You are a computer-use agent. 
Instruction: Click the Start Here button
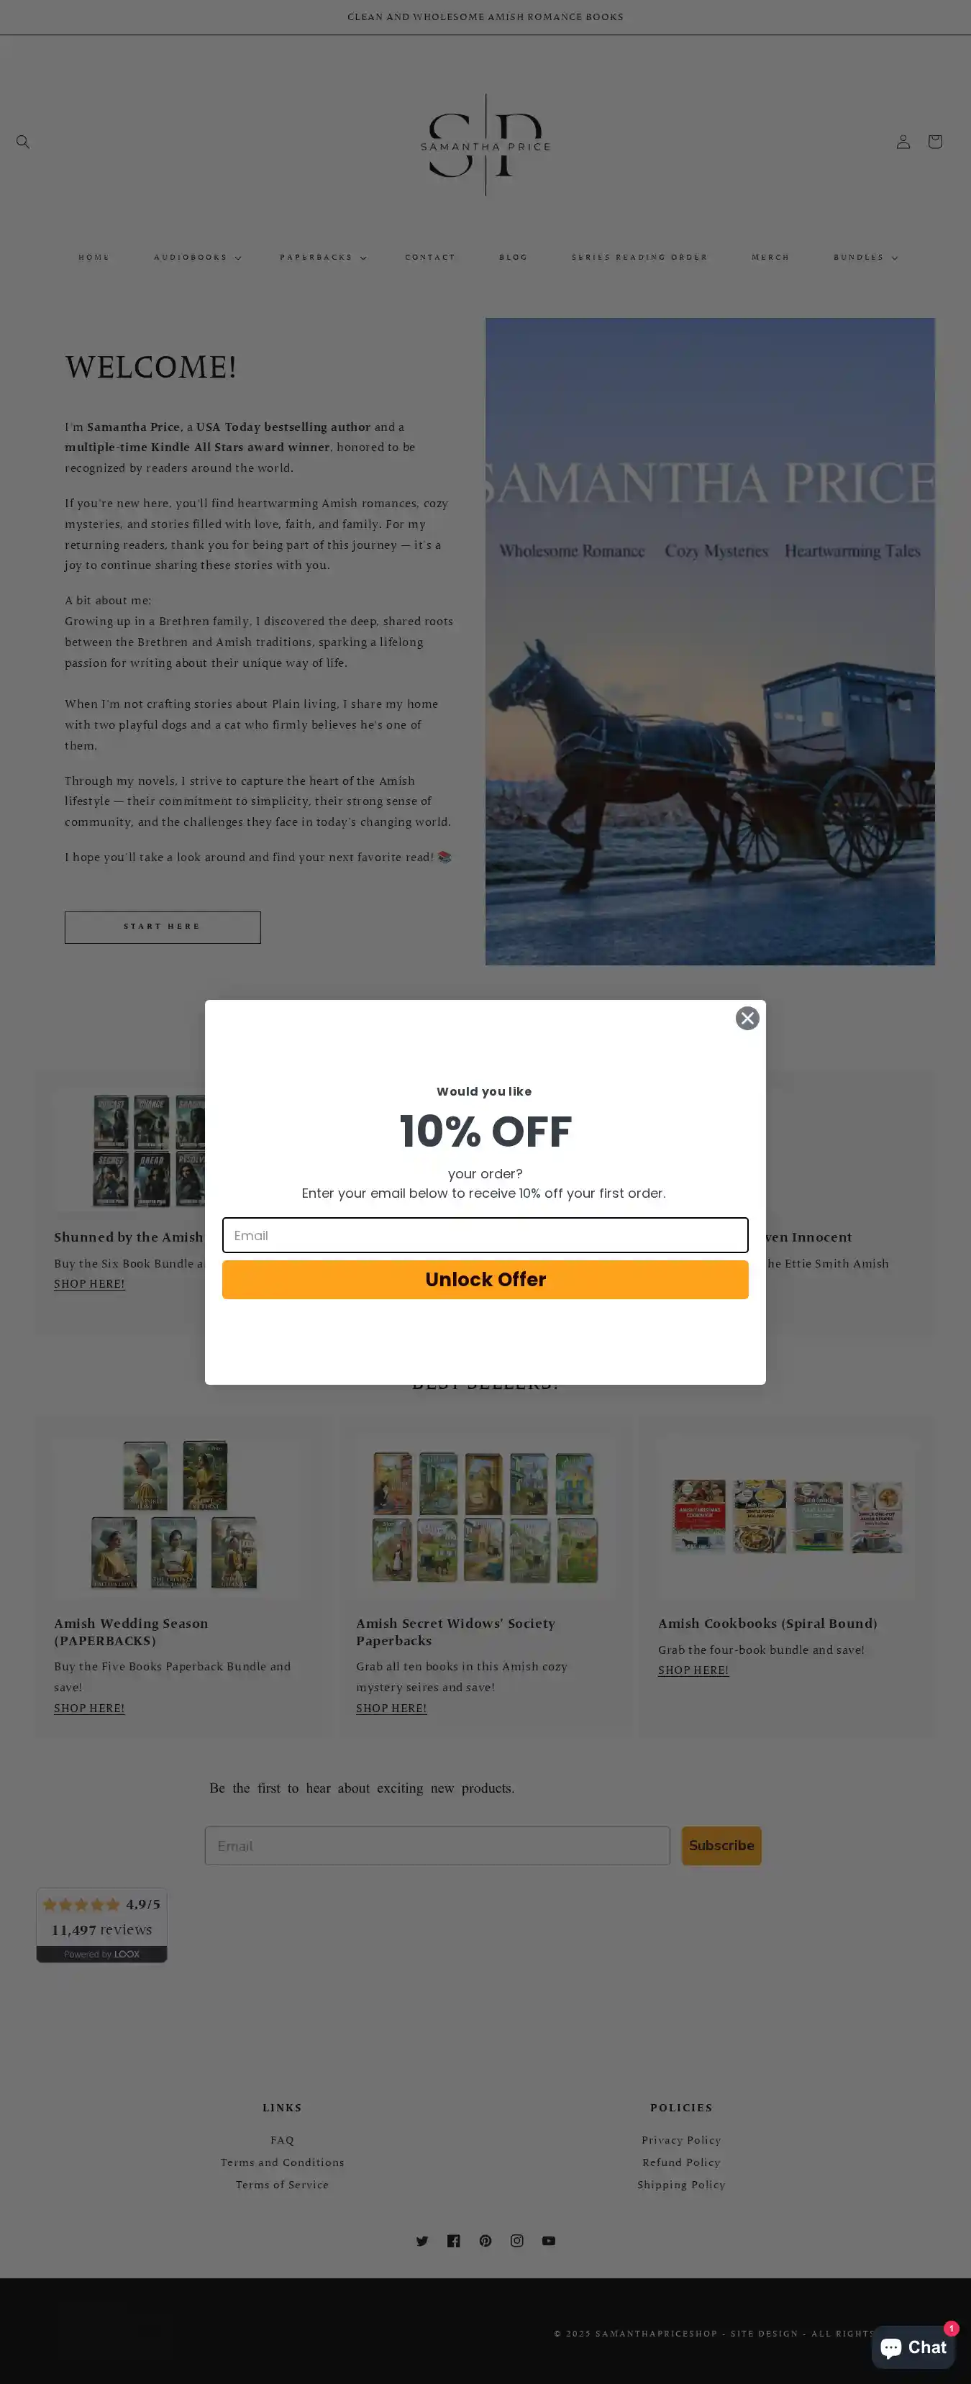point(162,927)
